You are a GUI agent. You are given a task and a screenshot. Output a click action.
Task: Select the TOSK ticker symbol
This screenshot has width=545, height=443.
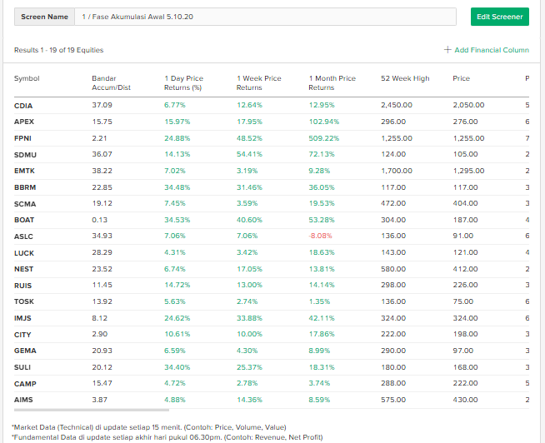click(x=24, y=301)
